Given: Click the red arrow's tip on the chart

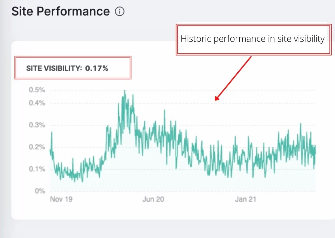Looking at the screenshot, I should [x=216, y=99].
